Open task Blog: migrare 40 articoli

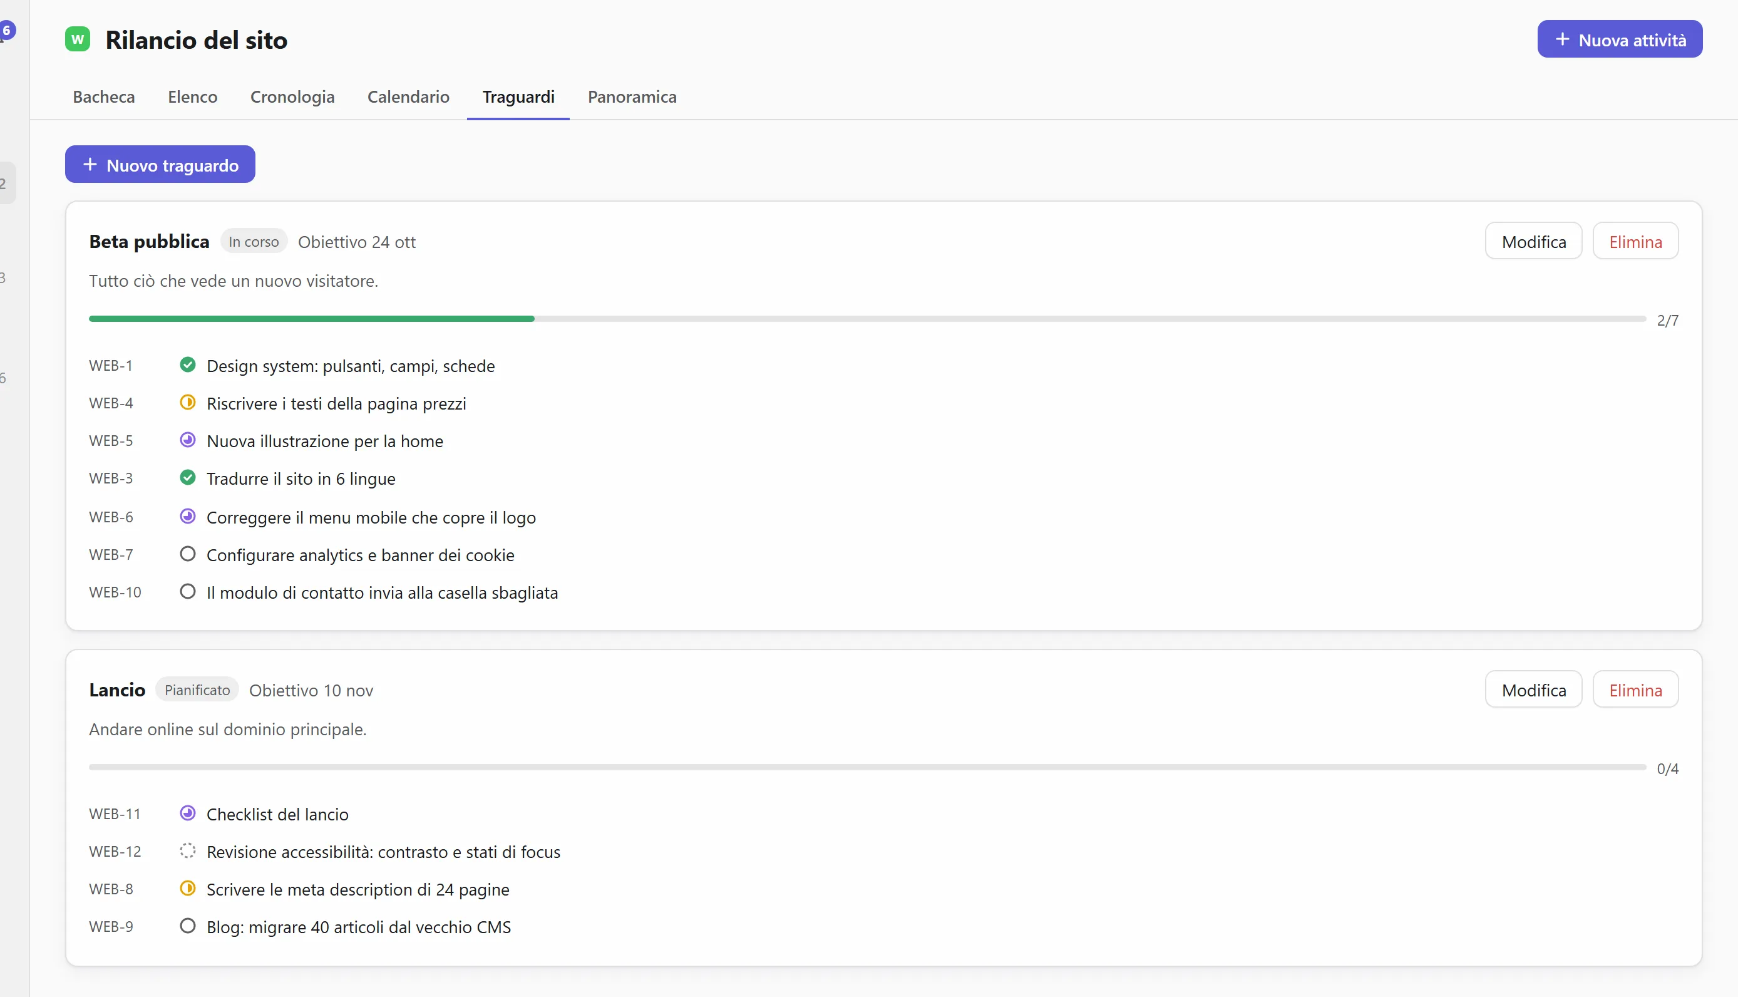pos(359,928)
